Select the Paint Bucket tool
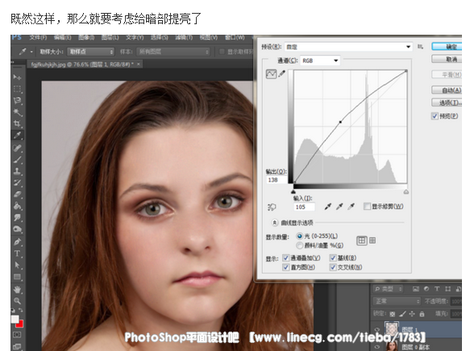 [x=17, y=206]
